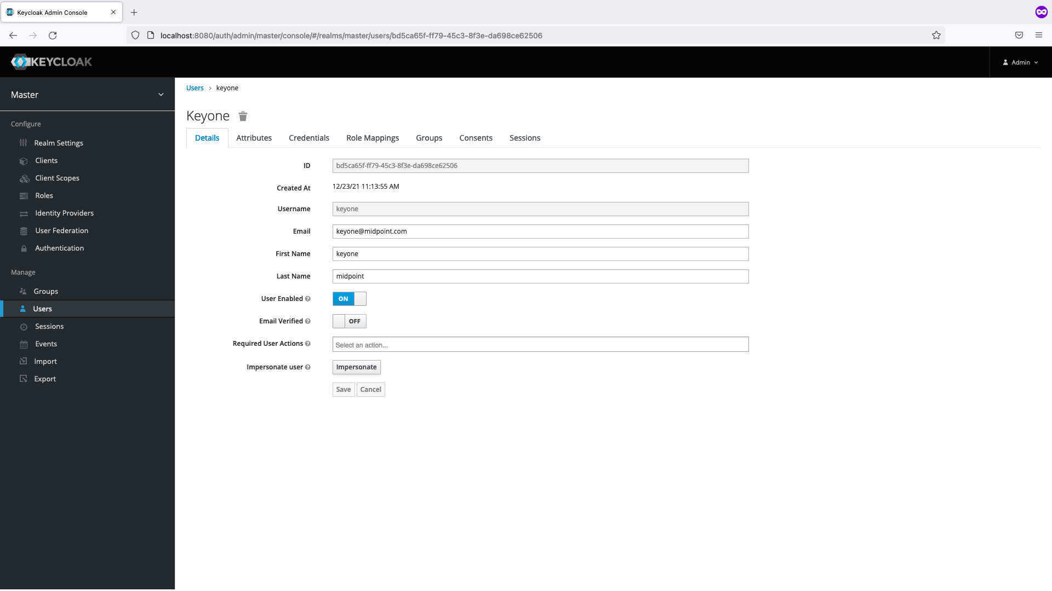
Task: Switch to Role Mappings tab
Action: pyautogui.click(x=372, y=138)
